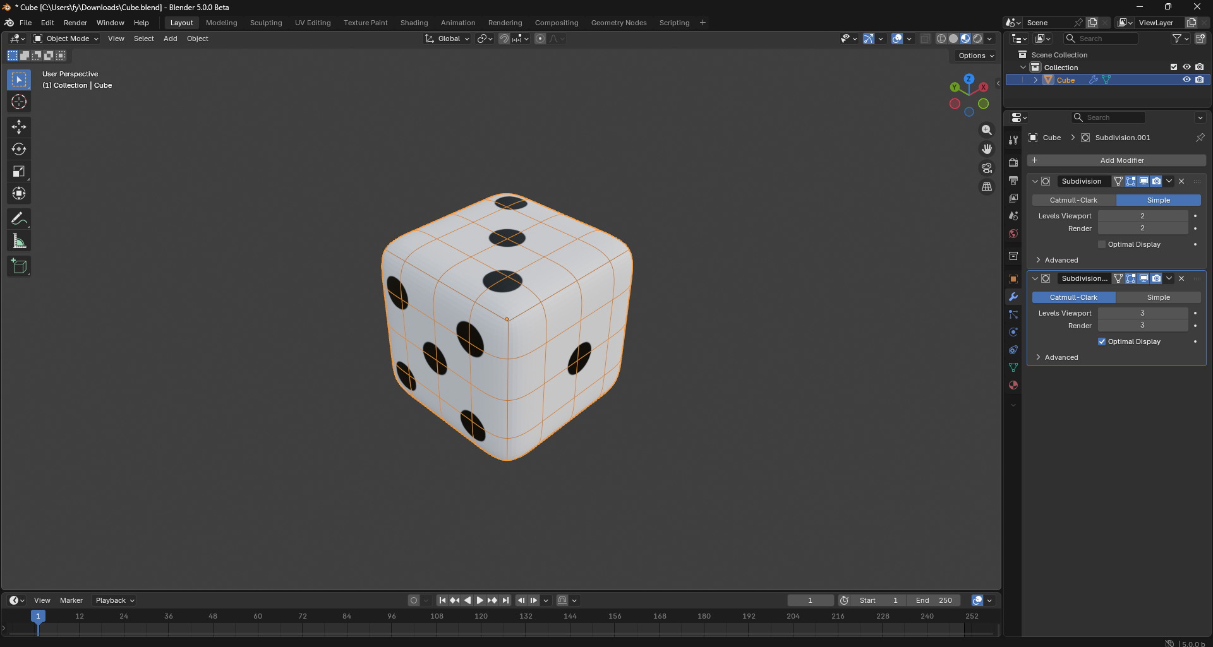The height and width of the screenshot is (647, 1213).
Task: Uncheck Optimal Display on second Subdivision modifier
Action: (1102, 341)
